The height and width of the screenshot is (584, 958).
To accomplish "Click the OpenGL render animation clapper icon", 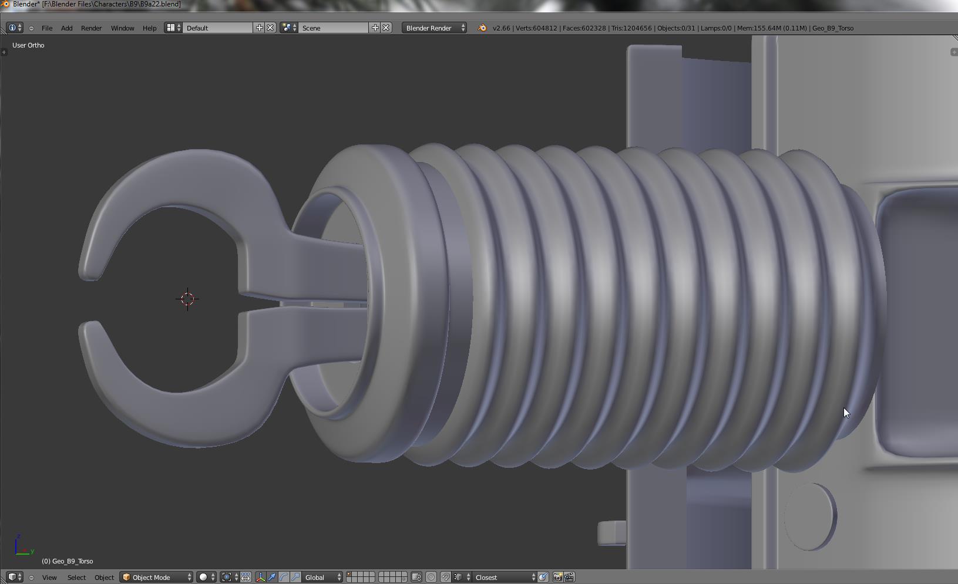I will pos(569,578).
